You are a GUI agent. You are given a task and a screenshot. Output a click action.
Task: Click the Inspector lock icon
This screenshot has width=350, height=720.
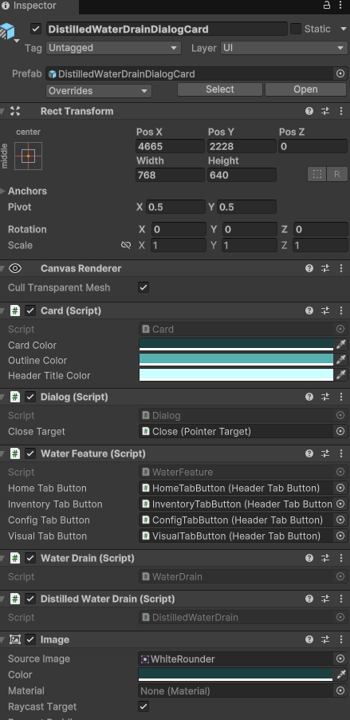pos(327,5)
